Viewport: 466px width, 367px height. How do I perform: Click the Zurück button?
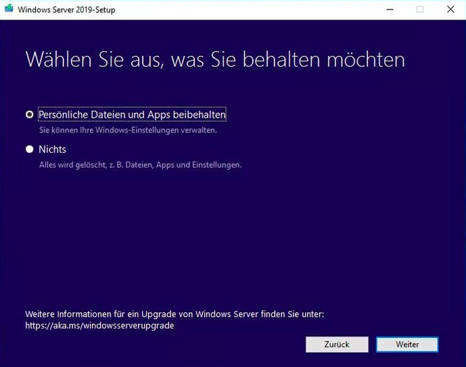click(x=337, y=345)
